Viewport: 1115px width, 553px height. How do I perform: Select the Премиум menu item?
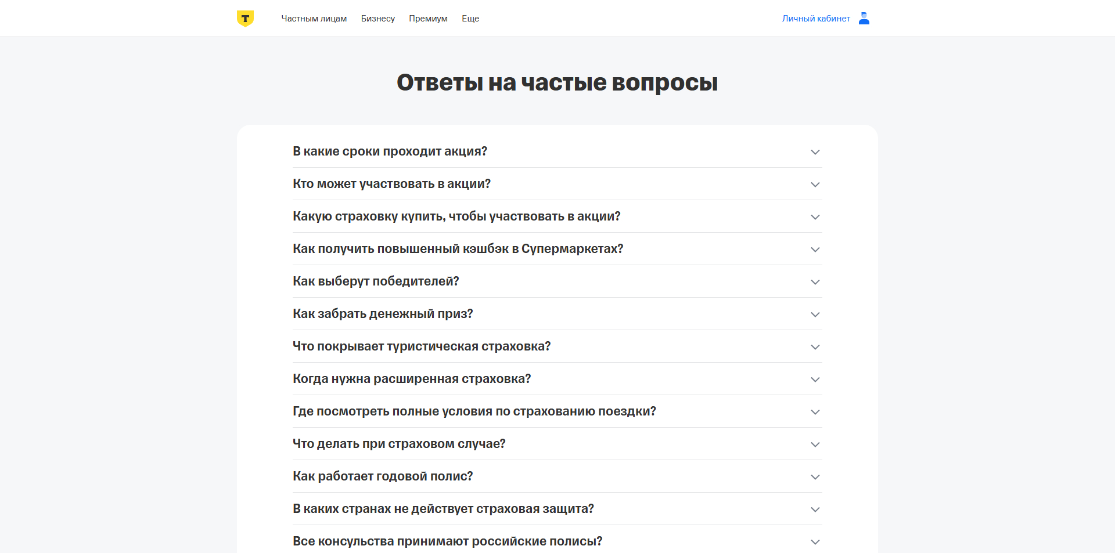(428, 18)
